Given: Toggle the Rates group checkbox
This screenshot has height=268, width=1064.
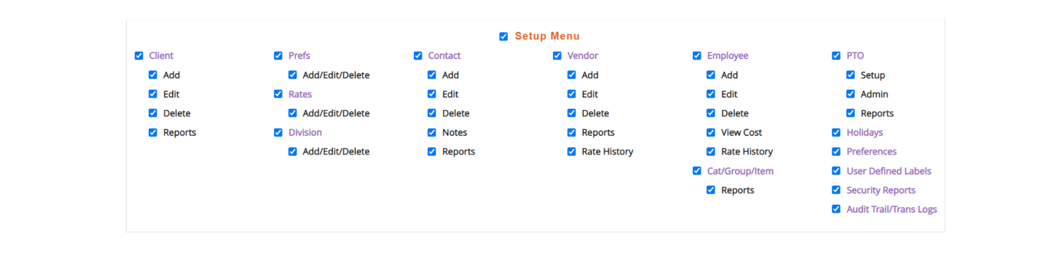Looking at the screenshot, I should coord(278,94).
